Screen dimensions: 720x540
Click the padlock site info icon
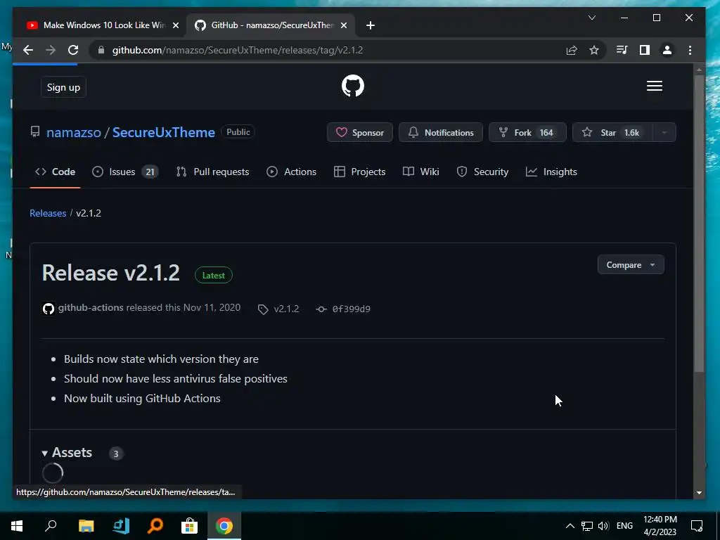coord(101,50)
